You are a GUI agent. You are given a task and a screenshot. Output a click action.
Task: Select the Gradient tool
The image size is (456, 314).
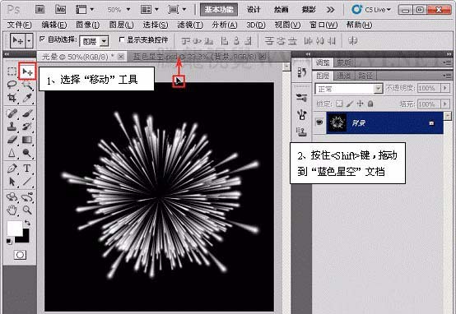coord(27,140)
